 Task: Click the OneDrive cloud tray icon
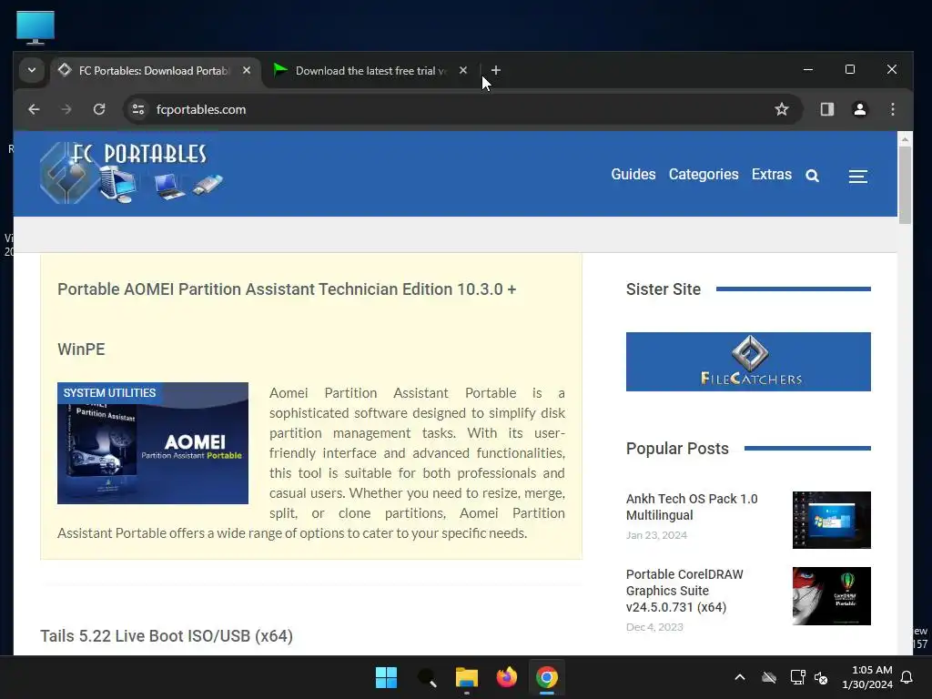tap(768, 677)
